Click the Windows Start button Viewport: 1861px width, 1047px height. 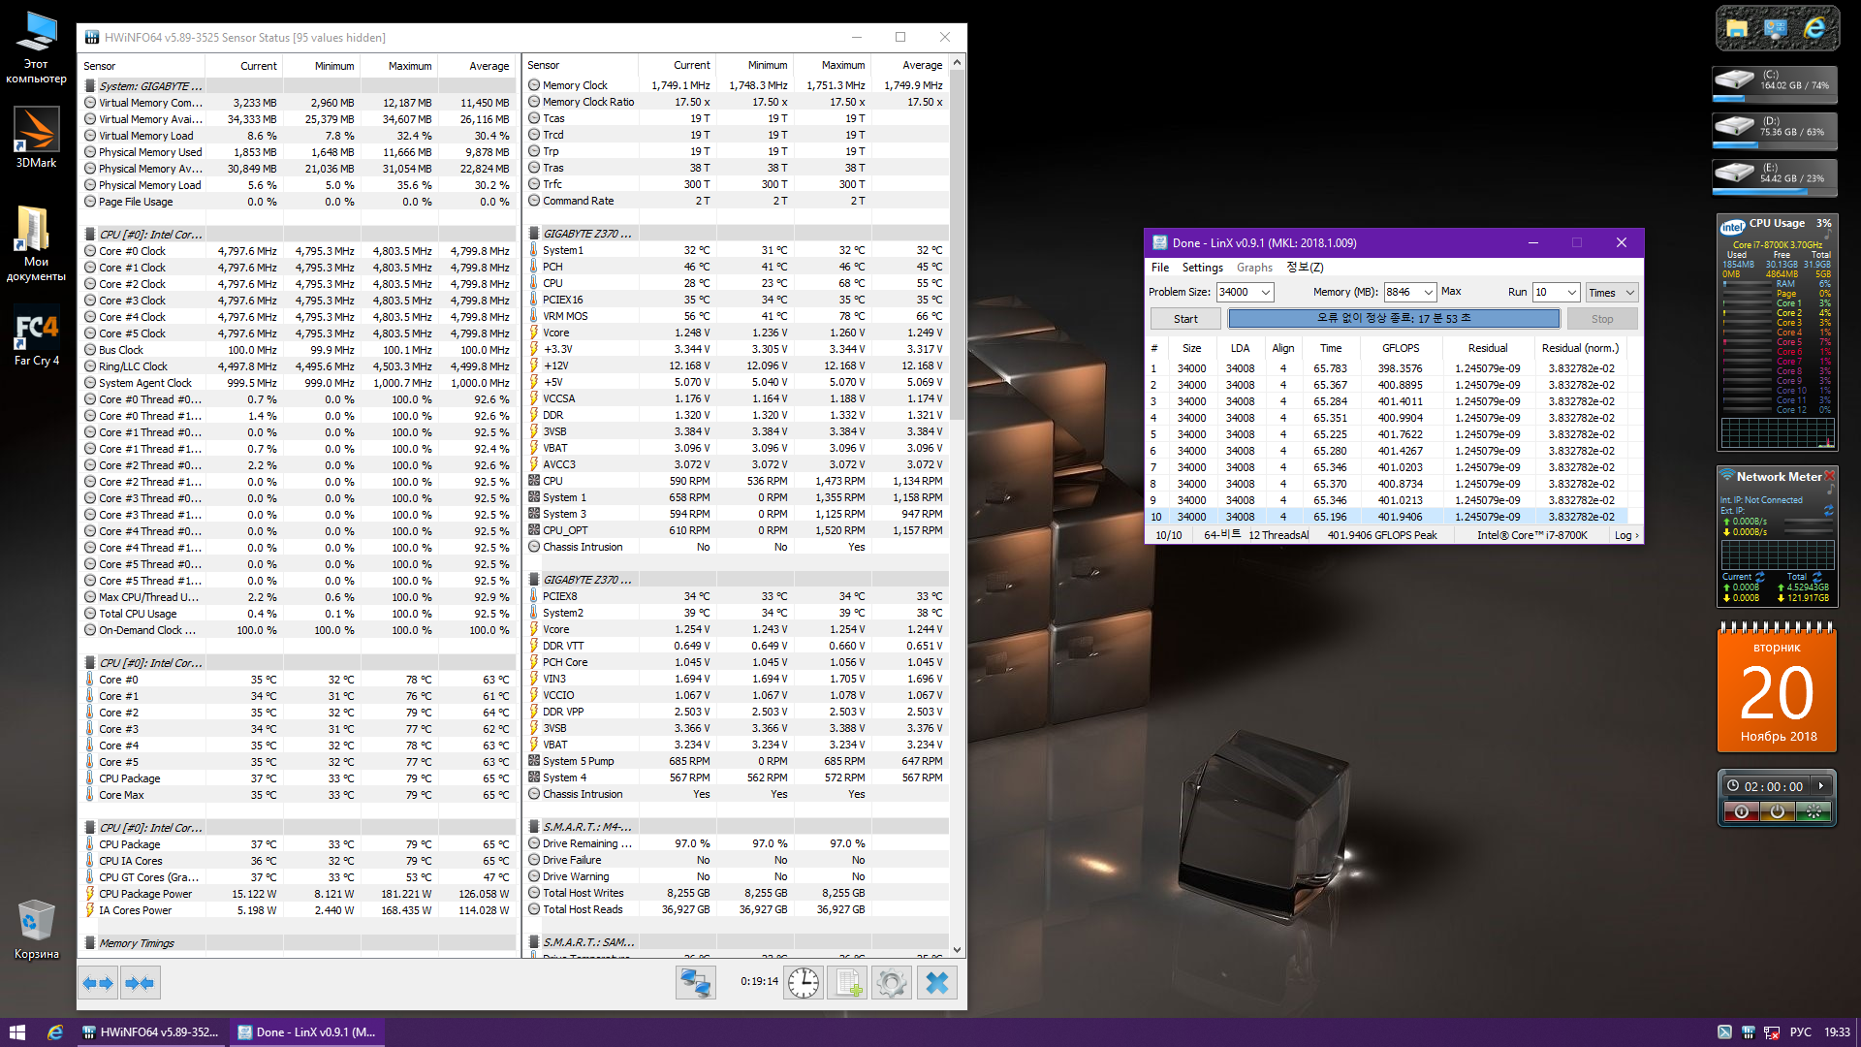point(17,1032)
